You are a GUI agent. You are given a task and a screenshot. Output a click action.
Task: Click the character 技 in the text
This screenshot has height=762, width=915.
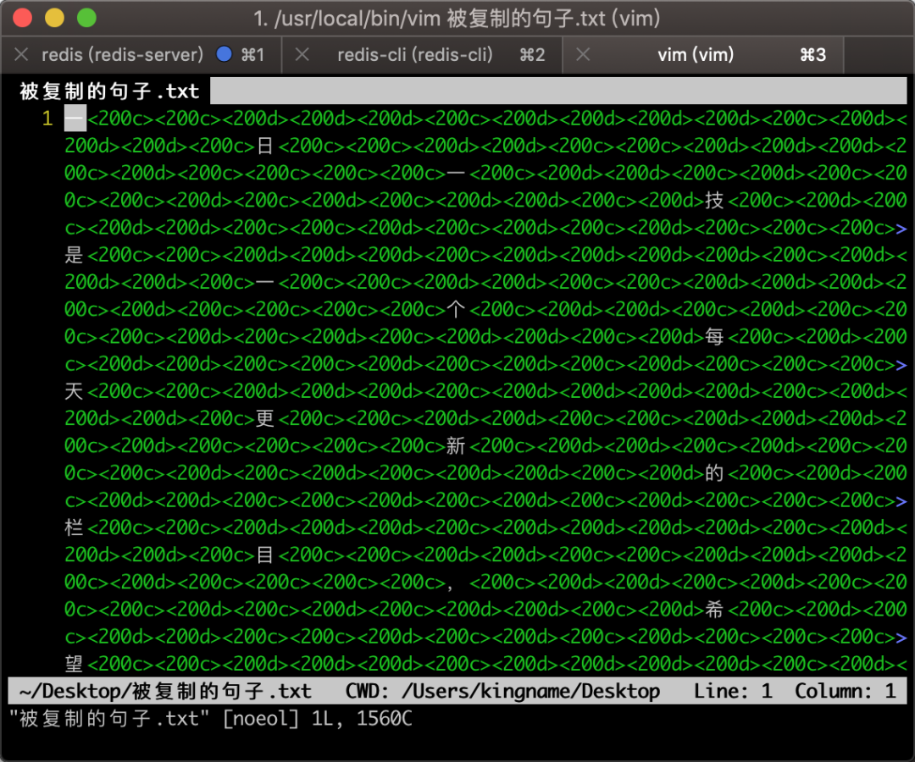(x=714, y=201)
